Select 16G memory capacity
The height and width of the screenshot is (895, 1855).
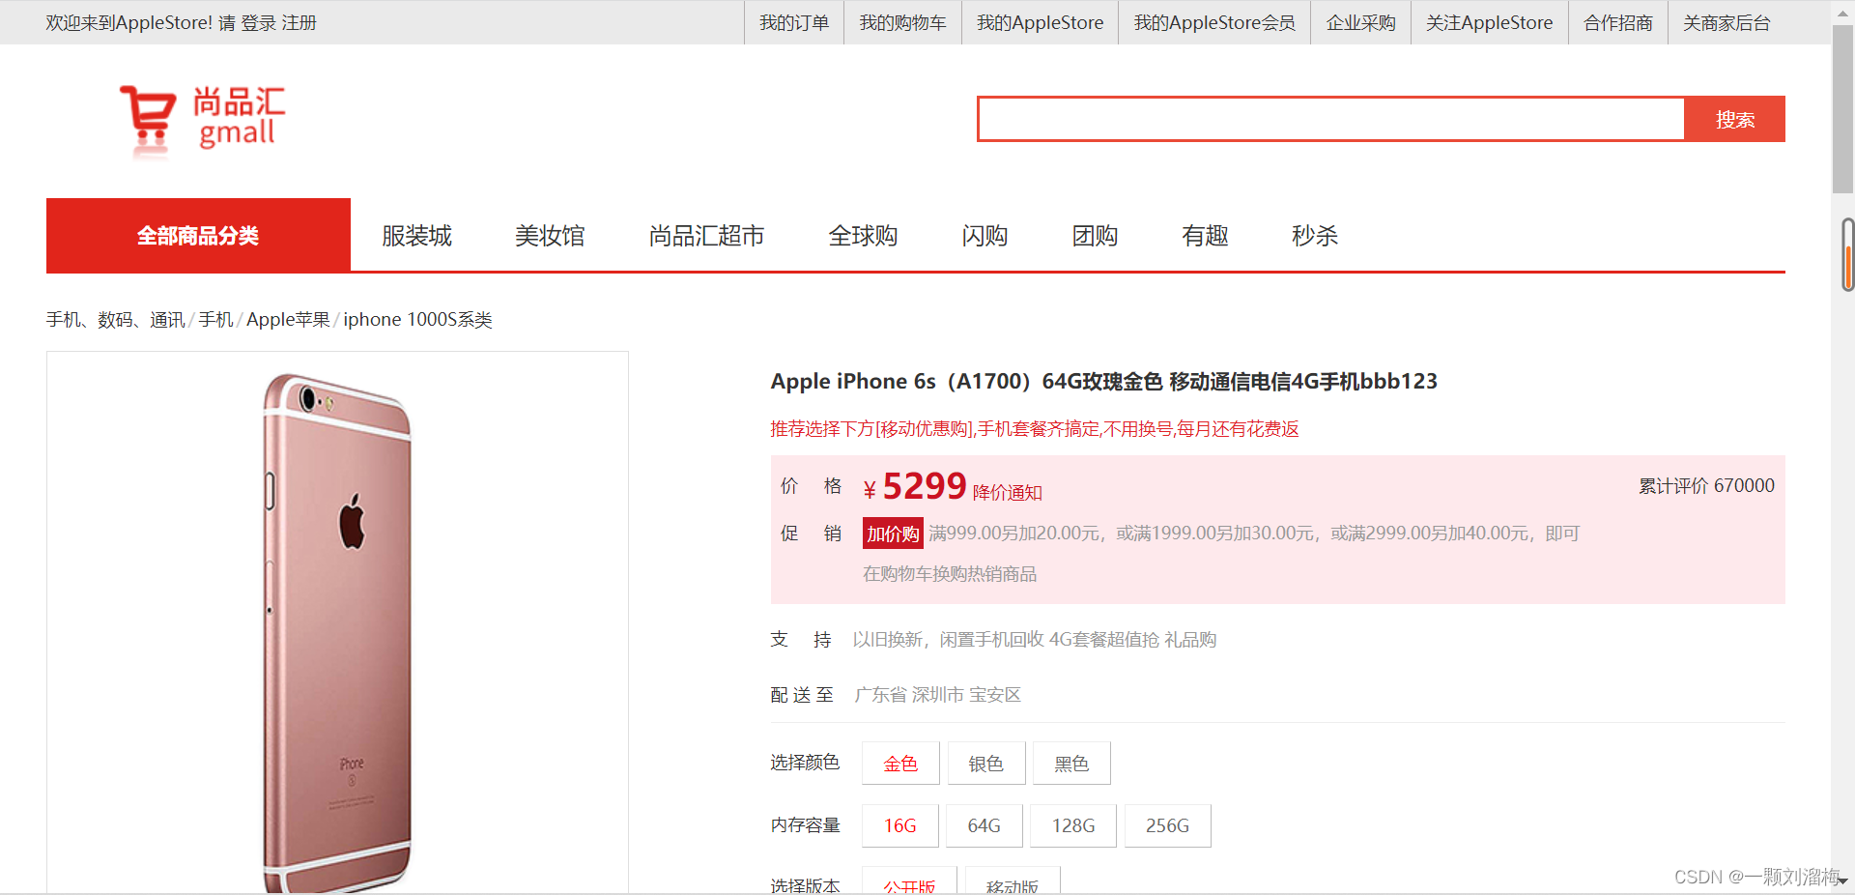pyautogui.click(x=899, y=825)
